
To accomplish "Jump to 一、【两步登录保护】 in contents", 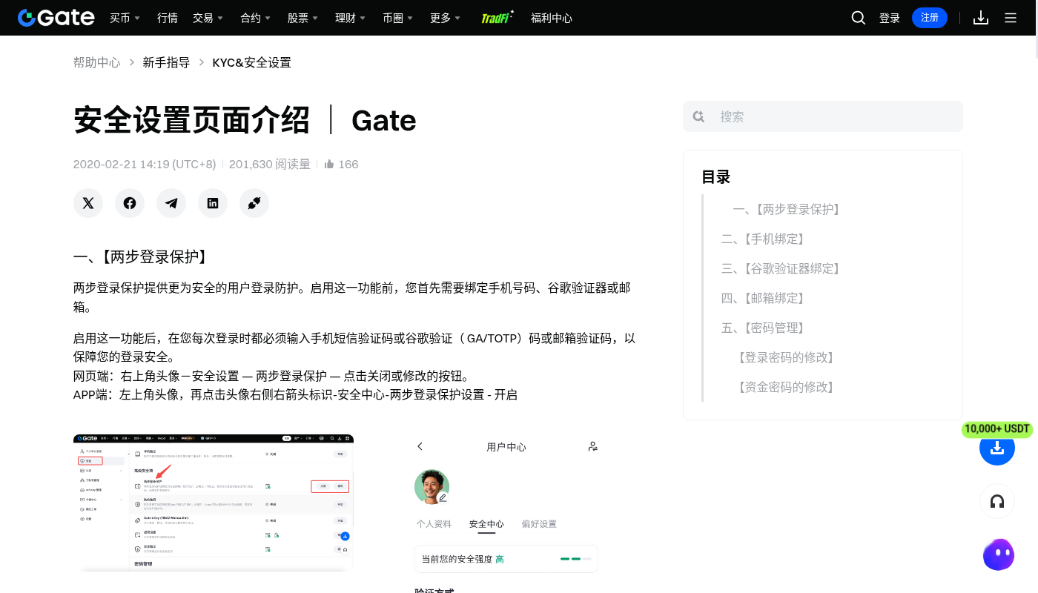I will 789,209.
